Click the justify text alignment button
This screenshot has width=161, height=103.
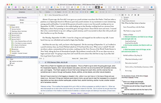pyautogui.click(x=87, y=12)
